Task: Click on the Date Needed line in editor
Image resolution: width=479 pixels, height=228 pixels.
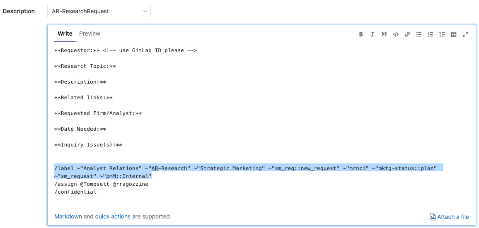Action: (80, 129)
